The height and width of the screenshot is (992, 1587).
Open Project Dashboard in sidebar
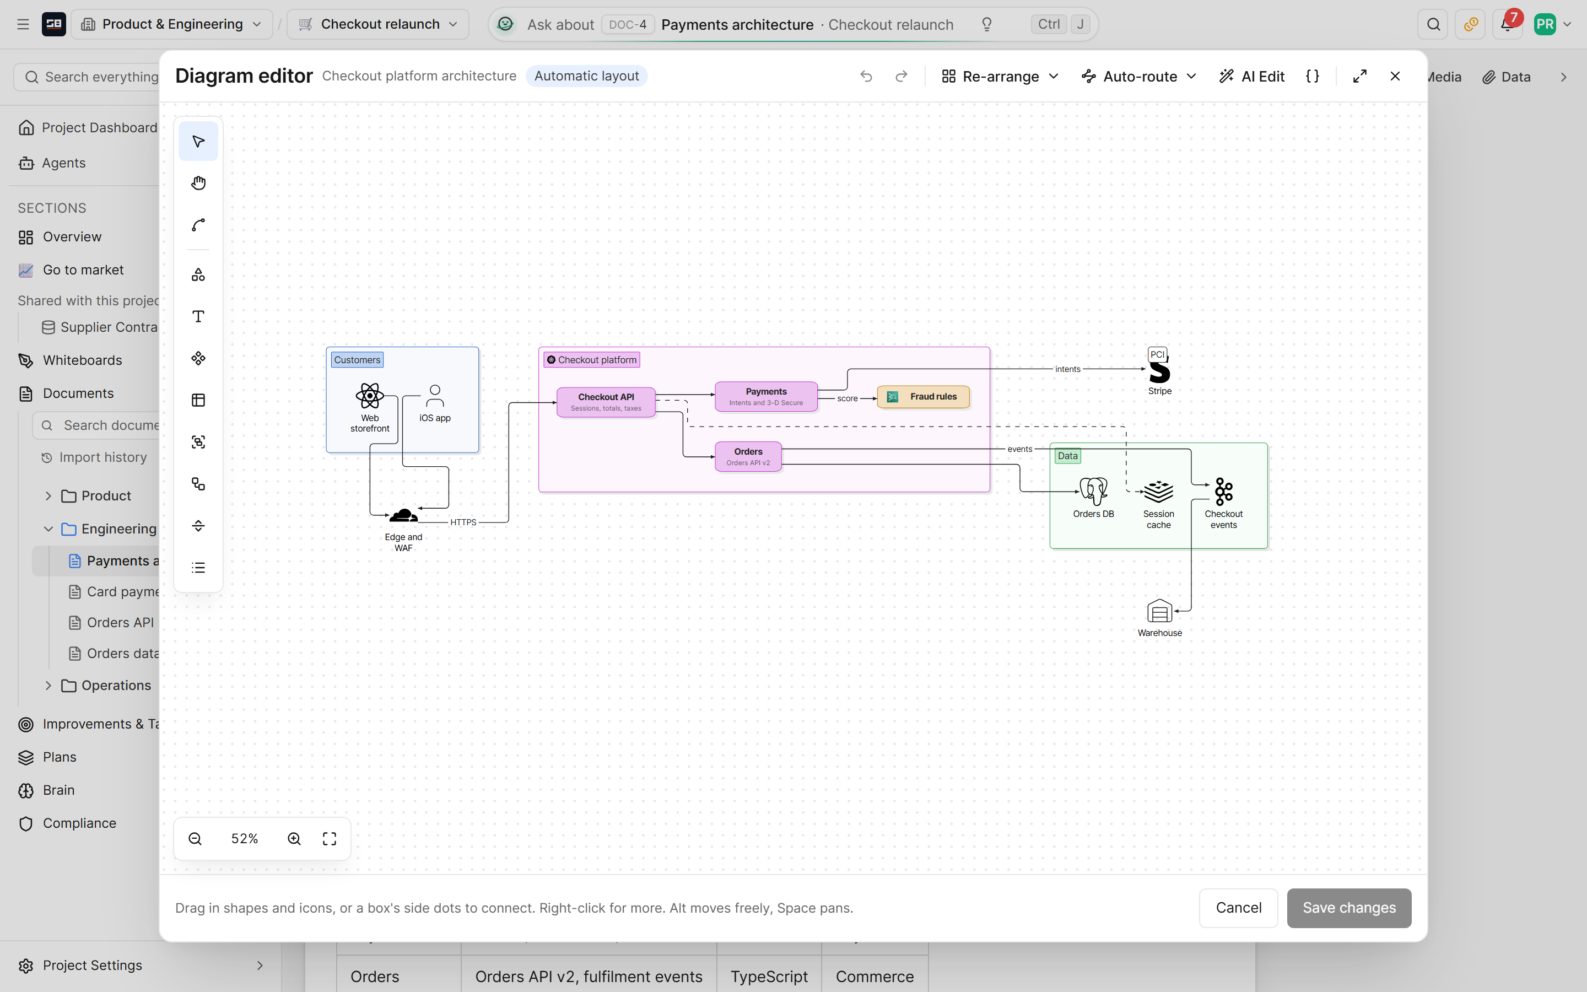(x=88, y=127)
